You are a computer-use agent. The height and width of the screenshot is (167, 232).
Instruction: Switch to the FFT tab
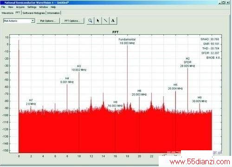[x=18, y=13]
